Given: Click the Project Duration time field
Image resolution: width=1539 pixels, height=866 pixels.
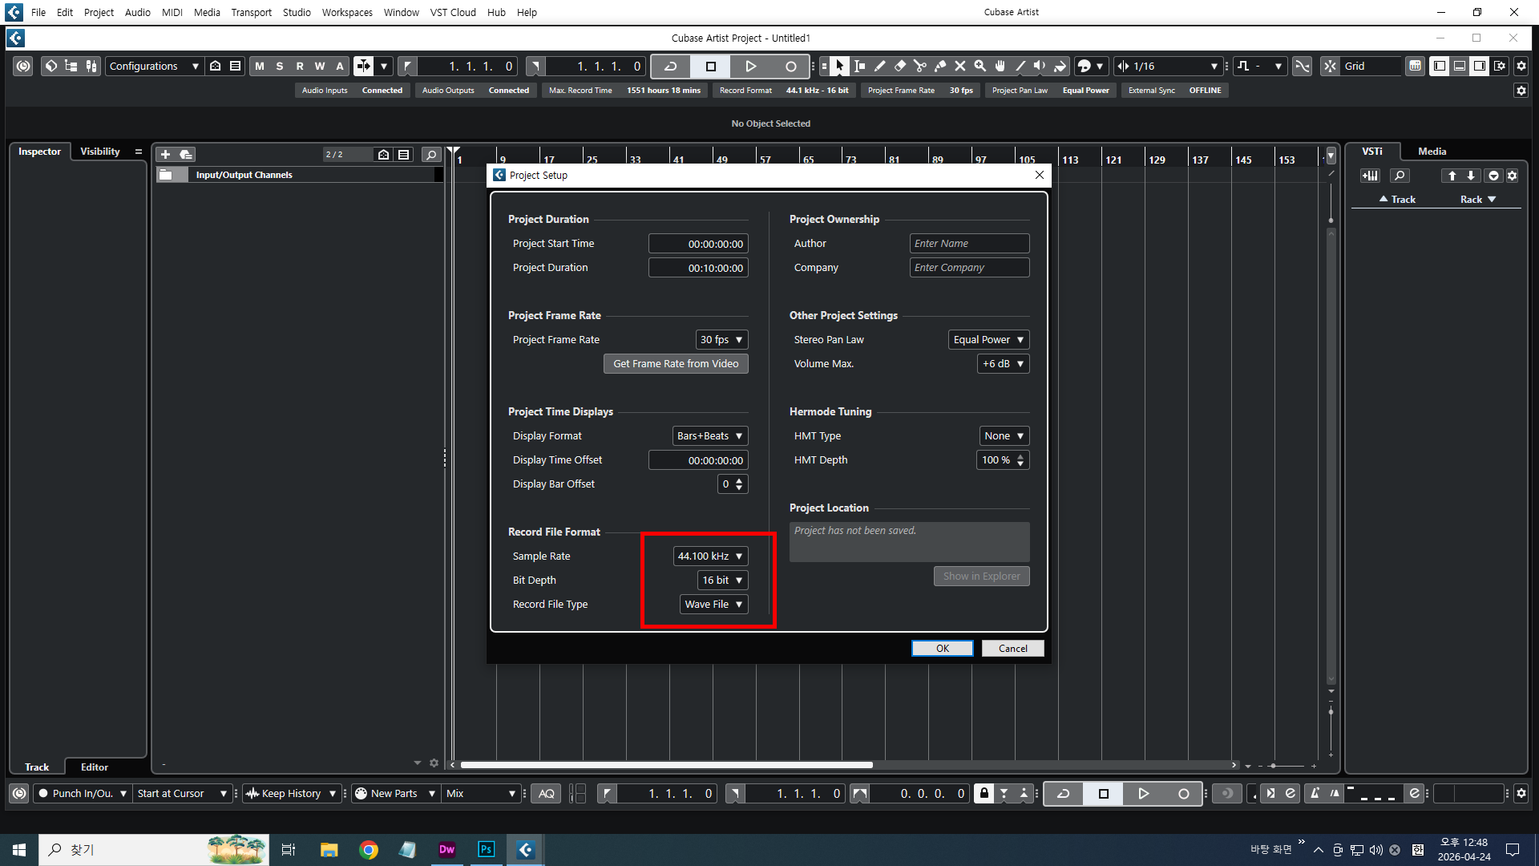Looking at the screenshot, I should 698,267.
